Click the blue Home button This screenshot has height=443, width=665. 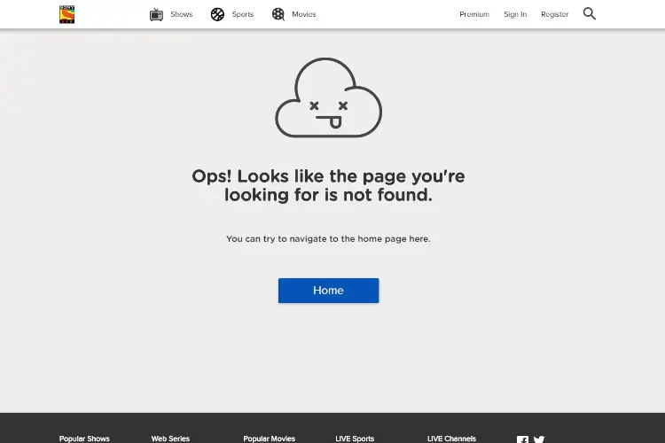[x=329, y=291]
